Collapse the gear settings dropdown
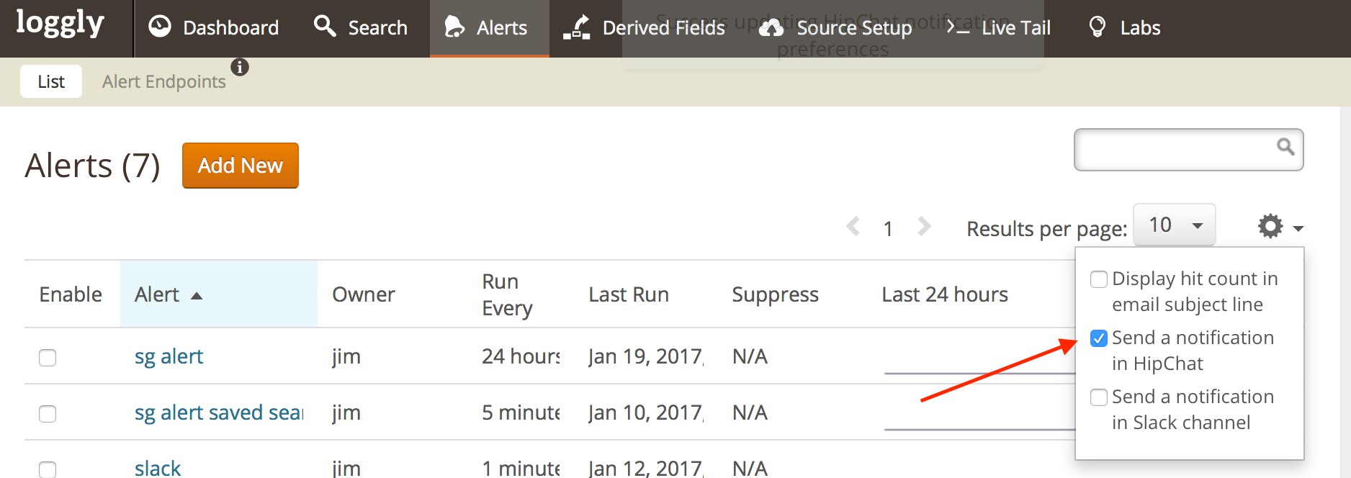Screen dimensions: 1351x478 pos(1280,227)
